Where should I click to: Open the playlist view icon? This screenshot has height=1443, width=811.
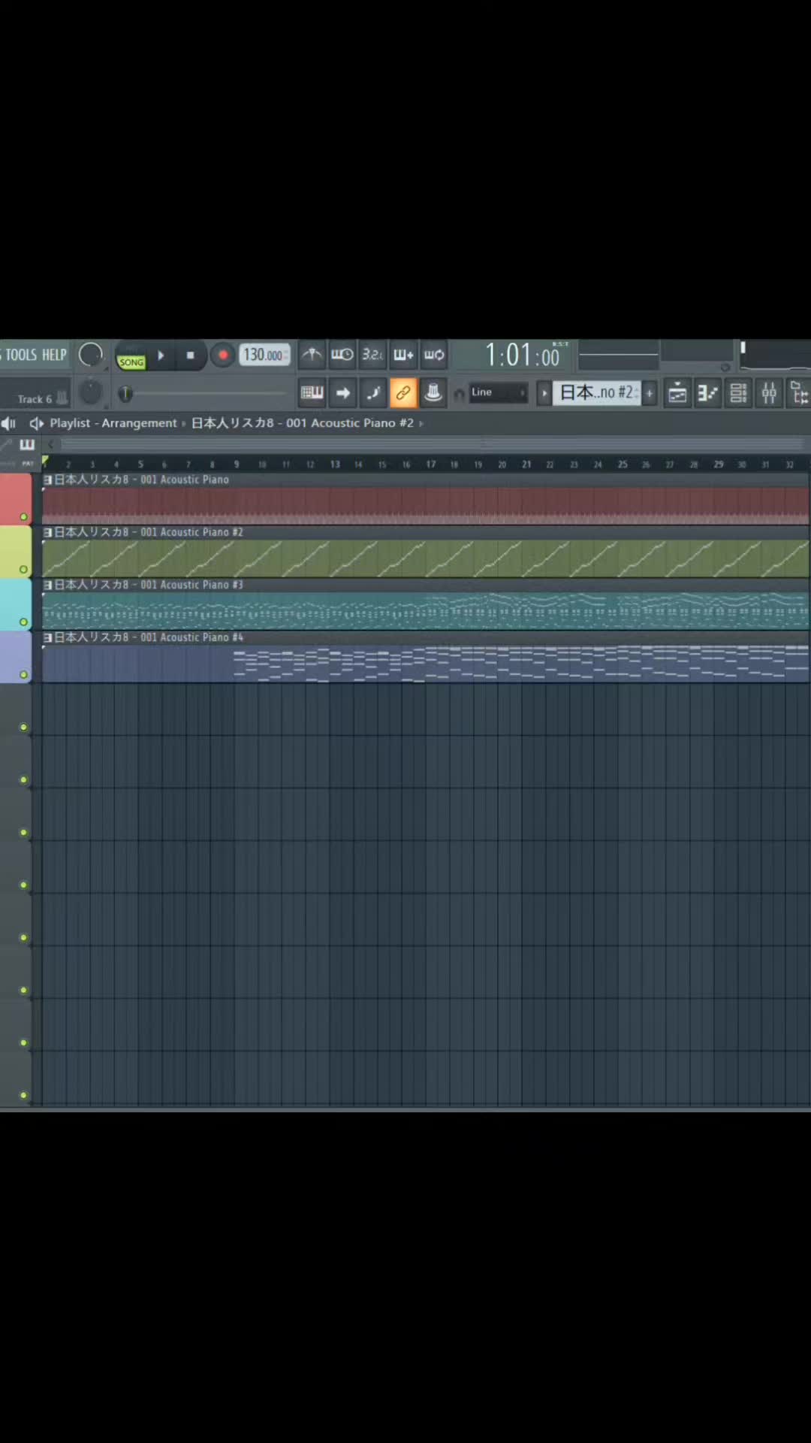[677, 392]
